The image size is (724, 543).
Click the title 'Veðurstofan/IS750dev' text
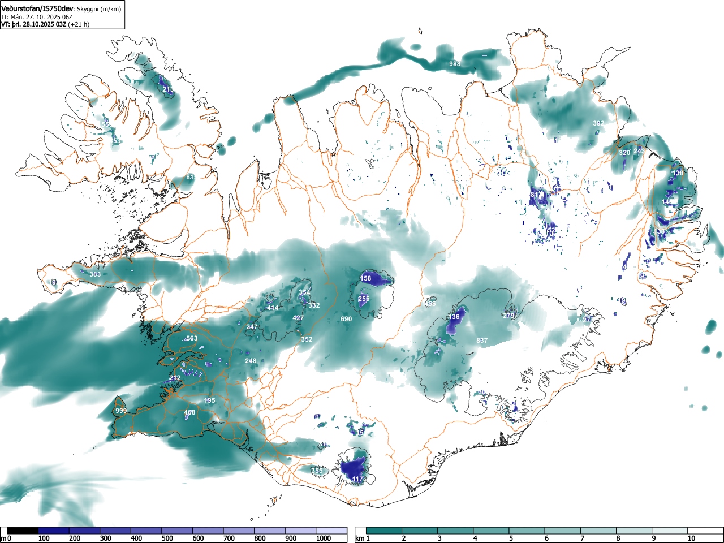click(x=38, y=8)
